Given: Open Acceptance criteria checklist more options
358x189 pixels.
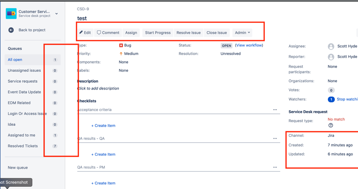Looking at the screenshot, I should pos(275,110).
